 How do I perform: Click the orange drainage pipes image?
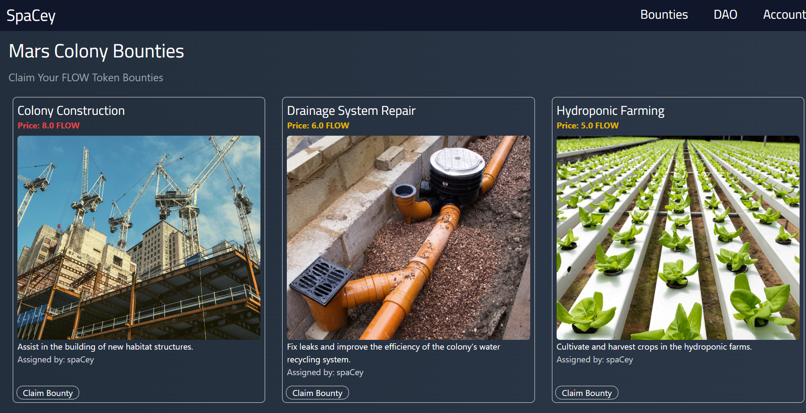(x=409, y=237)
